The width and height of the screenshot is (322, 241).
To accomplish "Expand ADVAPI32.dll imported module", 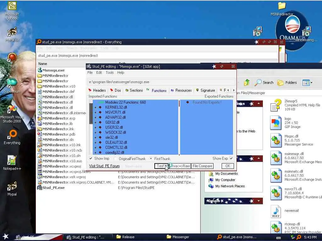I will pos(95,117).
